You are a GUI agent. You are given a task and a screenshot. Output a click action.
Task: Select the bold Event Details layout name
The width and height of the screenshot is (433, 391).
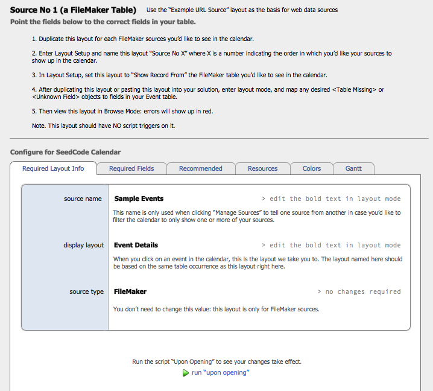[136, 245]
